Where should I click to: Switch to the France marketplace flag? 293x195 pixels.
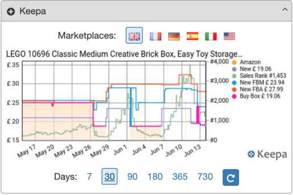pyautogui.click(x=155, y=36)
